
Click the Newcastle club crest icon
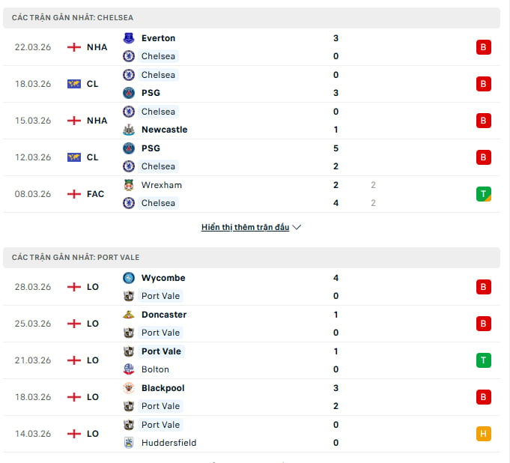(x=129, y=130)
